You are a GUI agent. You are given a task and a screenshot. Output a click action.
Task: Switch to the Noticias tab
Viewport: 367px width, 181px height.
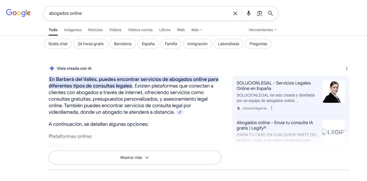pyautogui.click(x=95, y=30)
